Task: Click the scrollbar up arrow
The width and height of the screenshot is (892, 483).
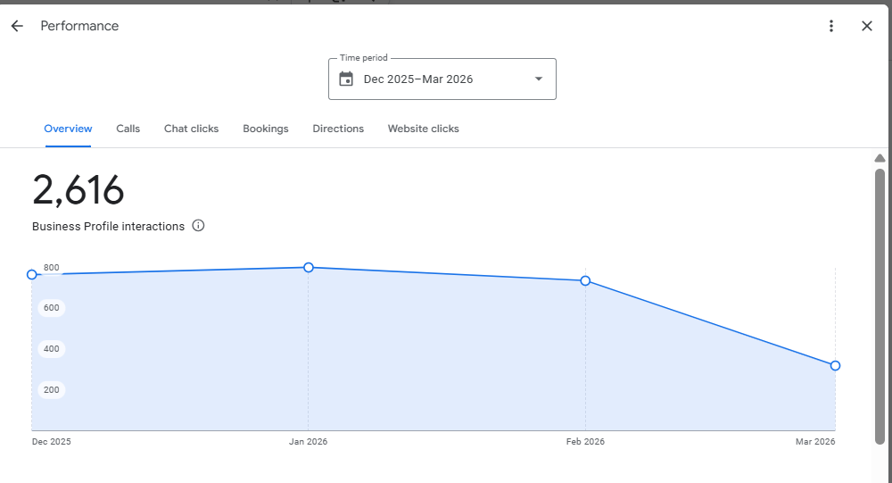Action: tap(880, 158)
